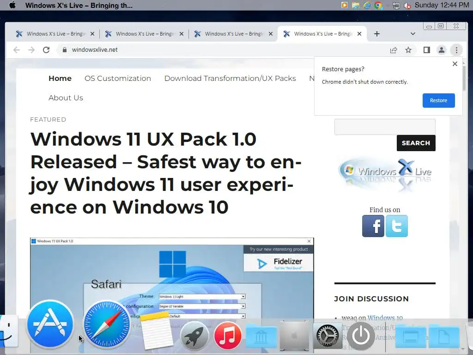Launch App Store from the dock
The width and height of the screenshot is (473, 355).
pyautogui.click(x=50, y=324)
